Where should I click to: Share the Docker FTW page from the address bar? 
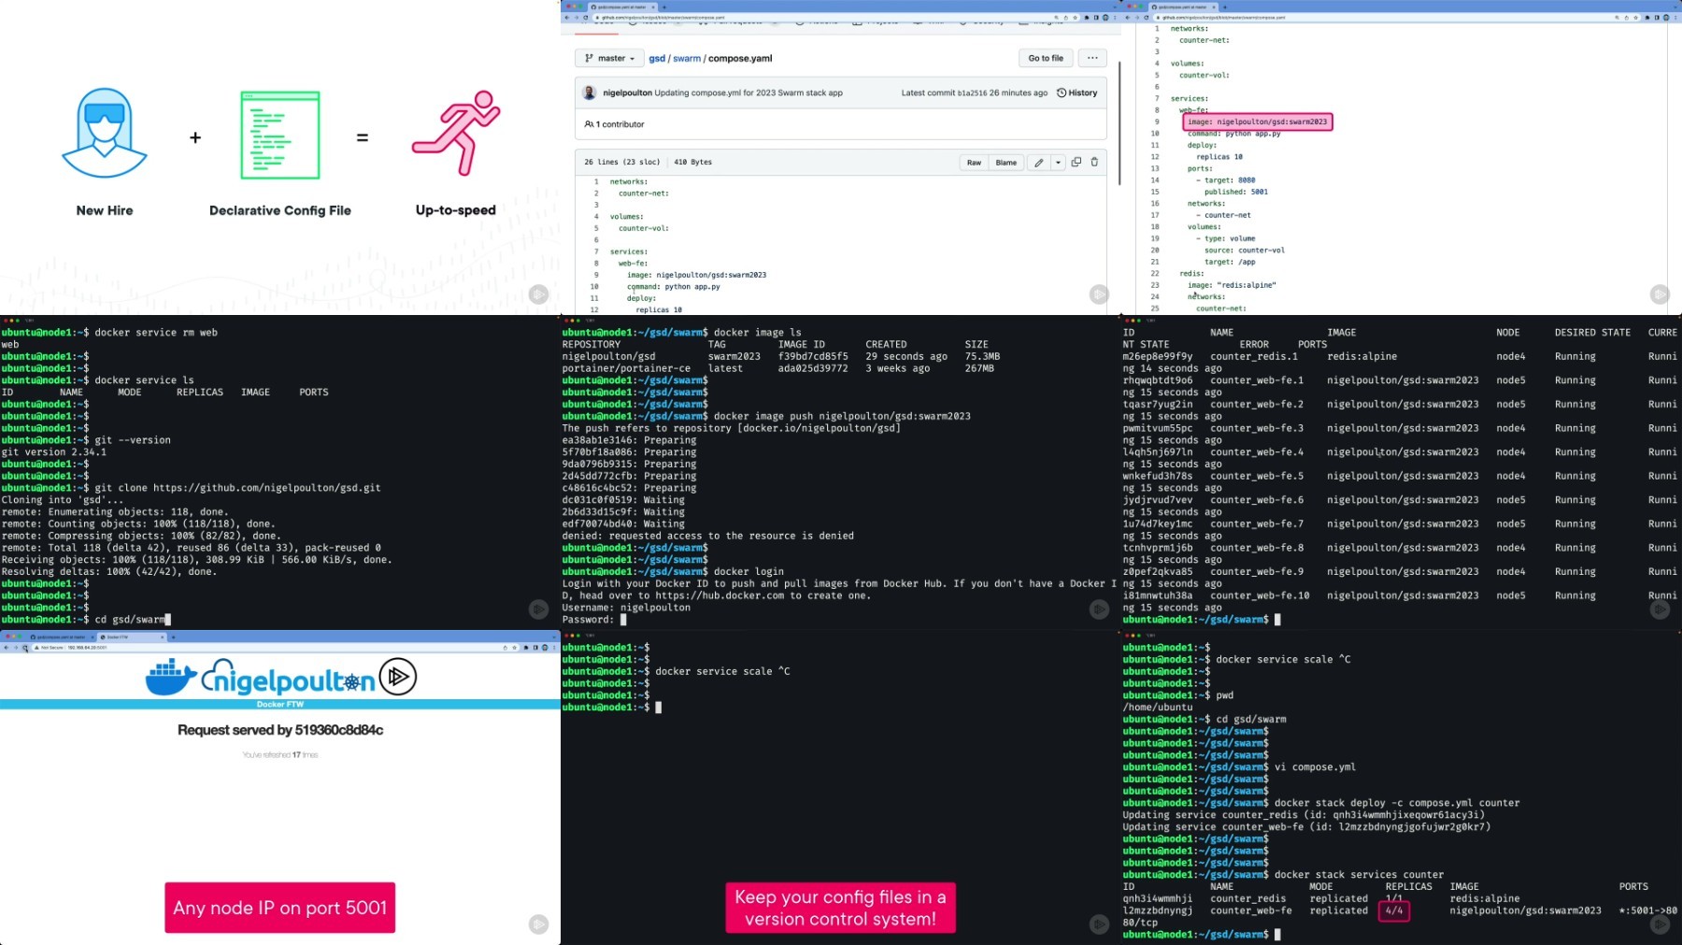point(506,648)
